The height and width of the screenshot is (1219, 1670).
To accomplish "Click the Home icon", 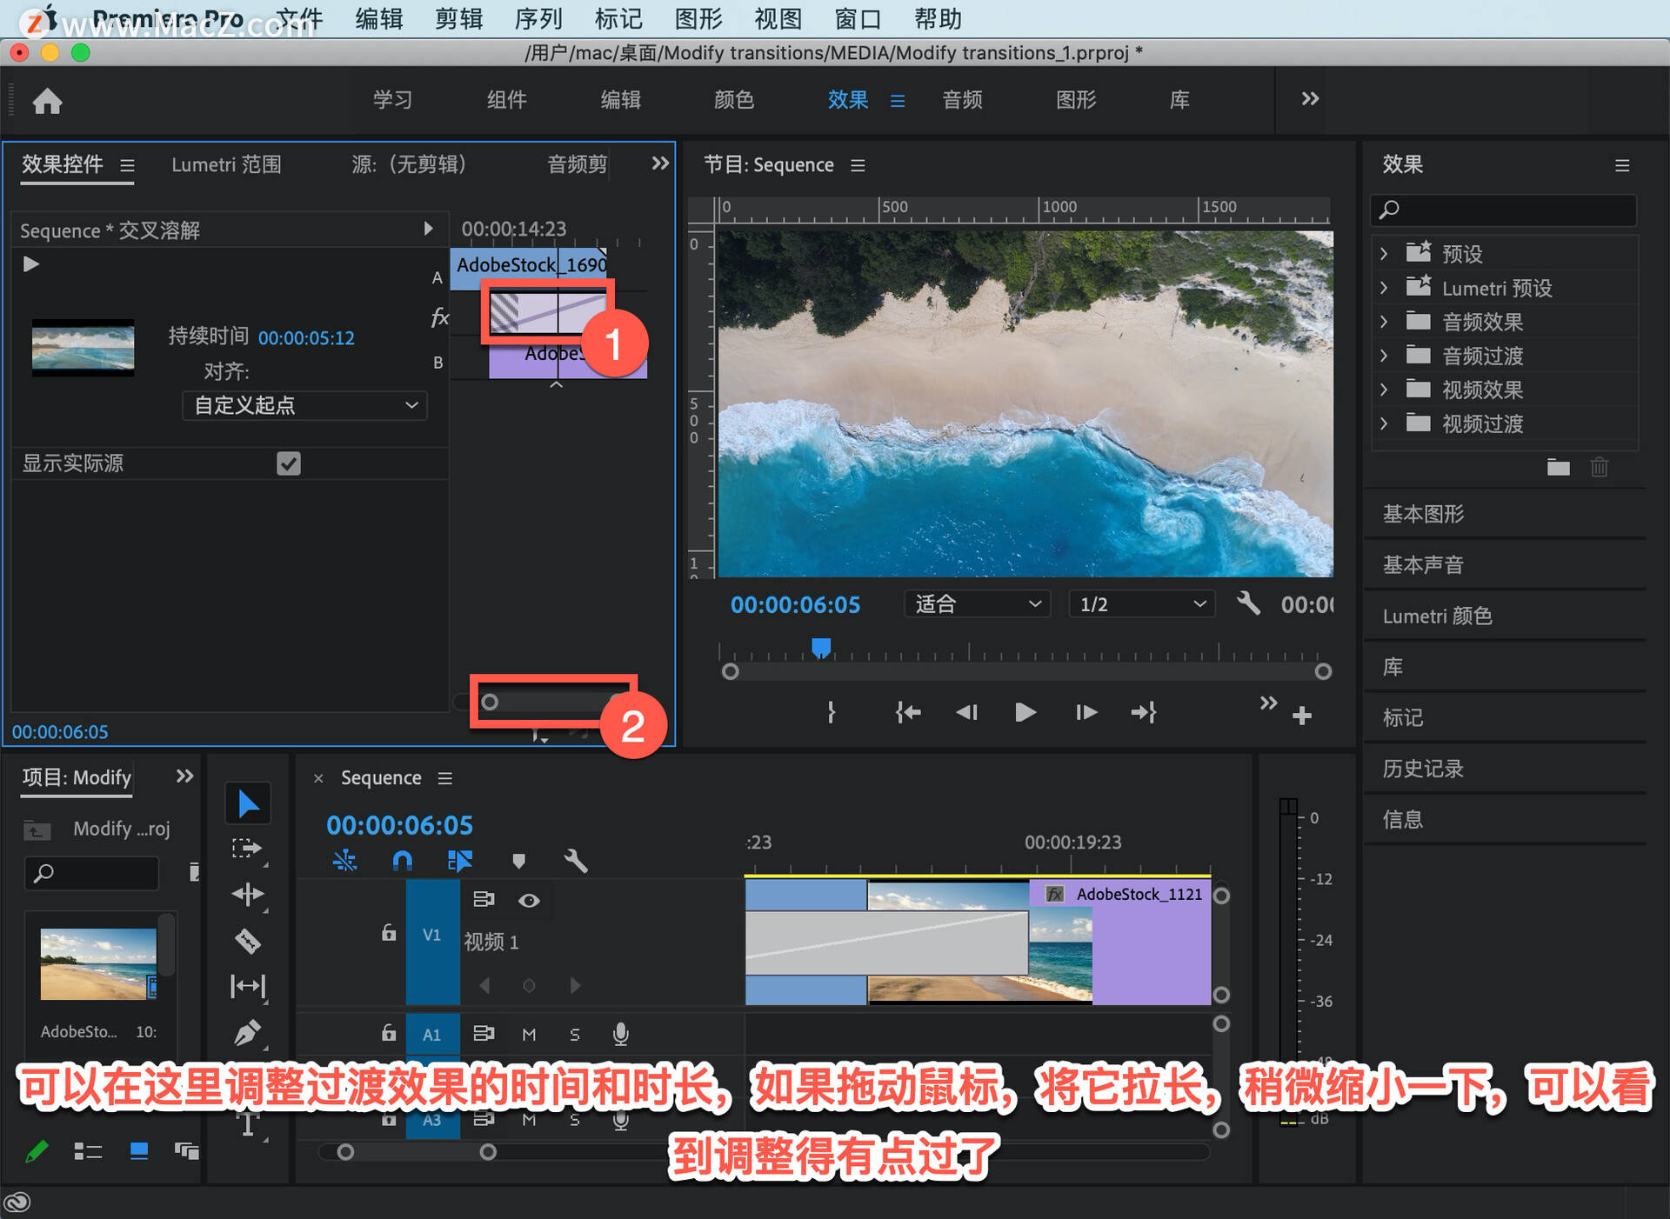I will click(x=47, y=101).
